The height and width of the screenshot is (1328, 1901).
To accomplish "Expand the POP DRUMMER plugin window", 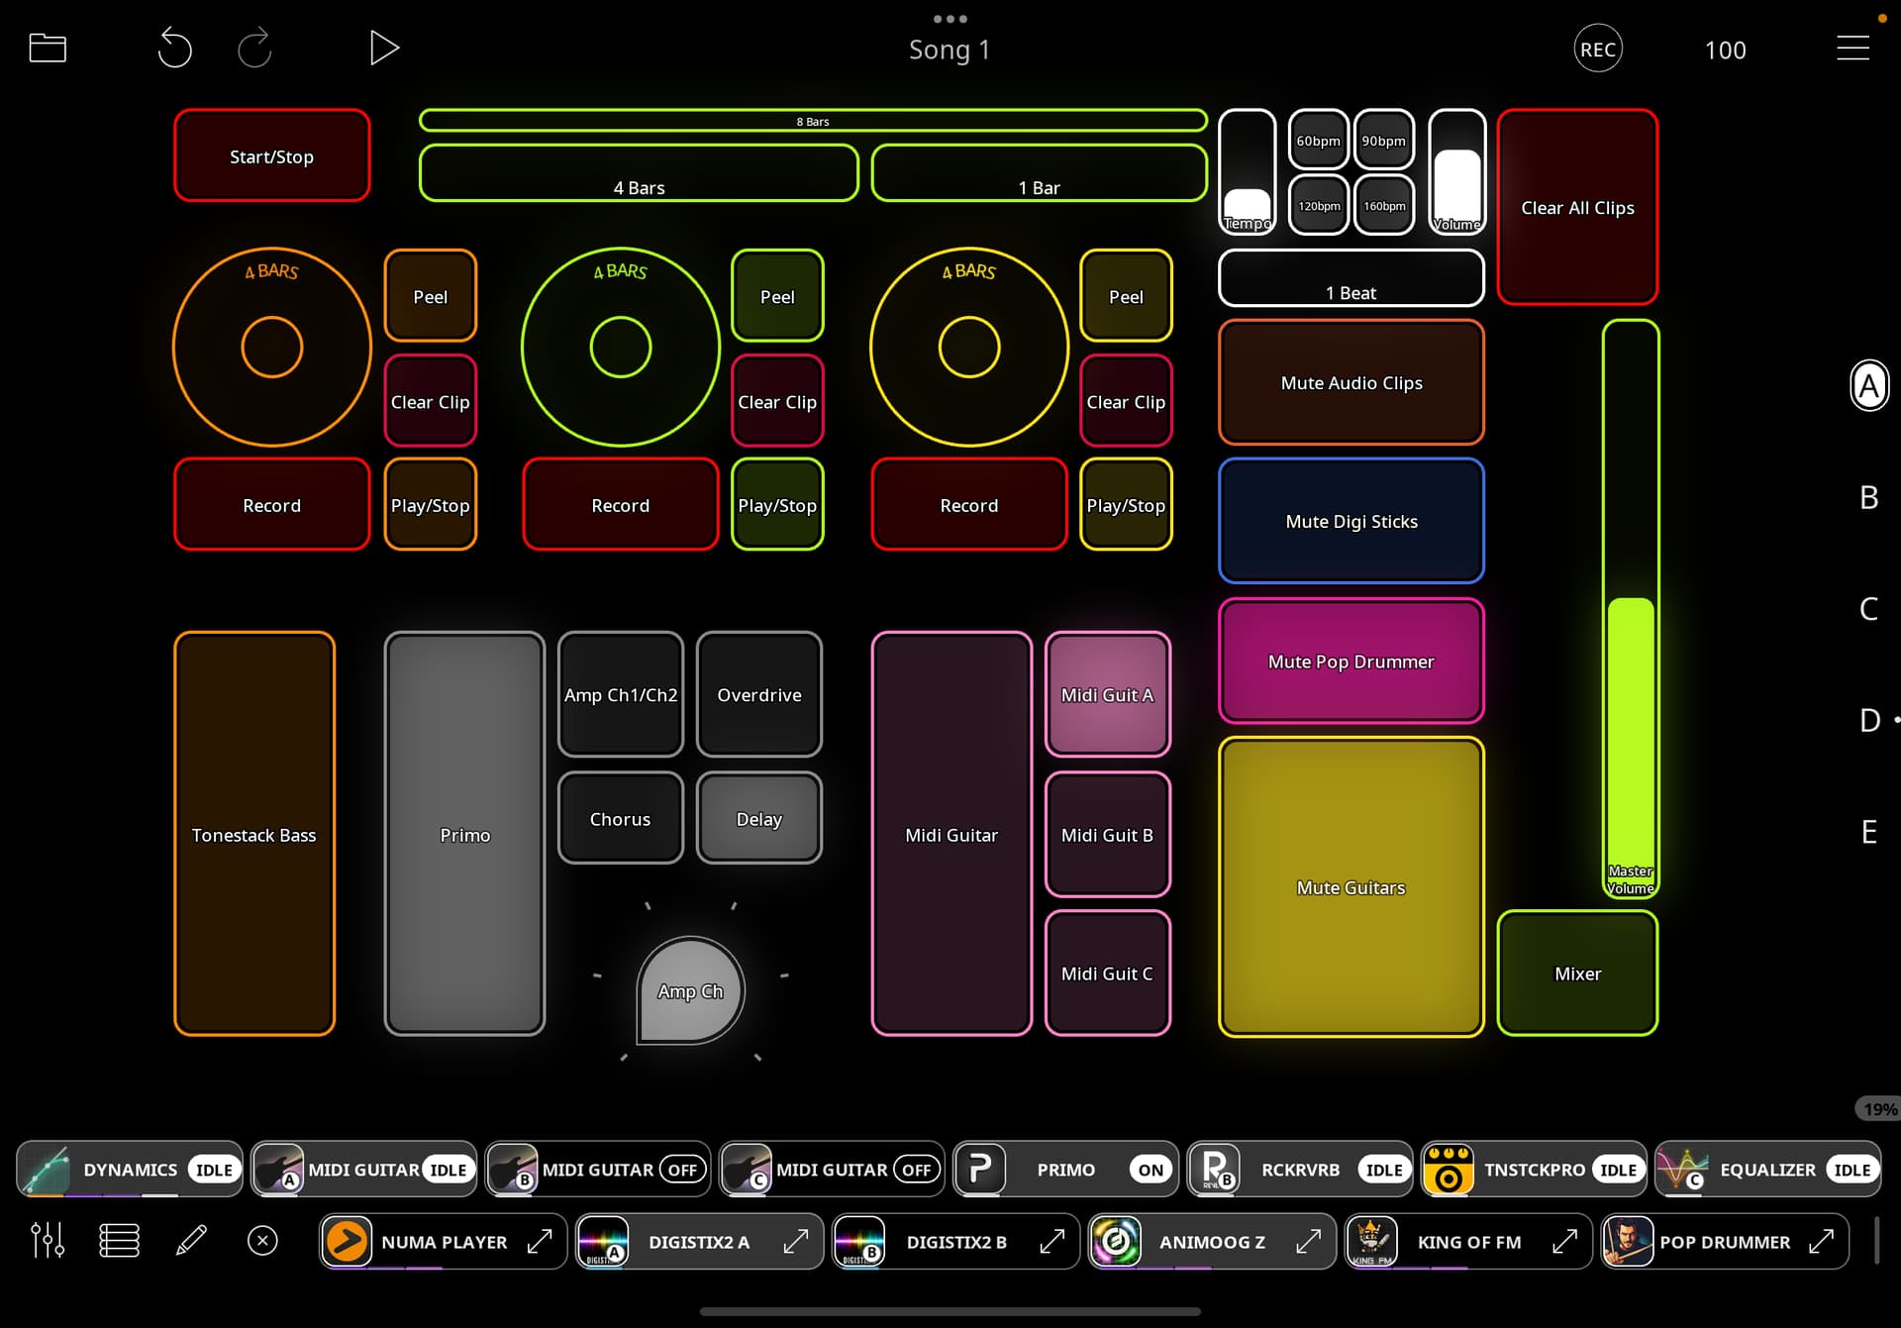I will [1821, 1241].
